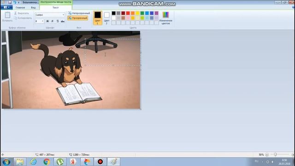Open the Bandicam recorder taskbar icon

100,162
